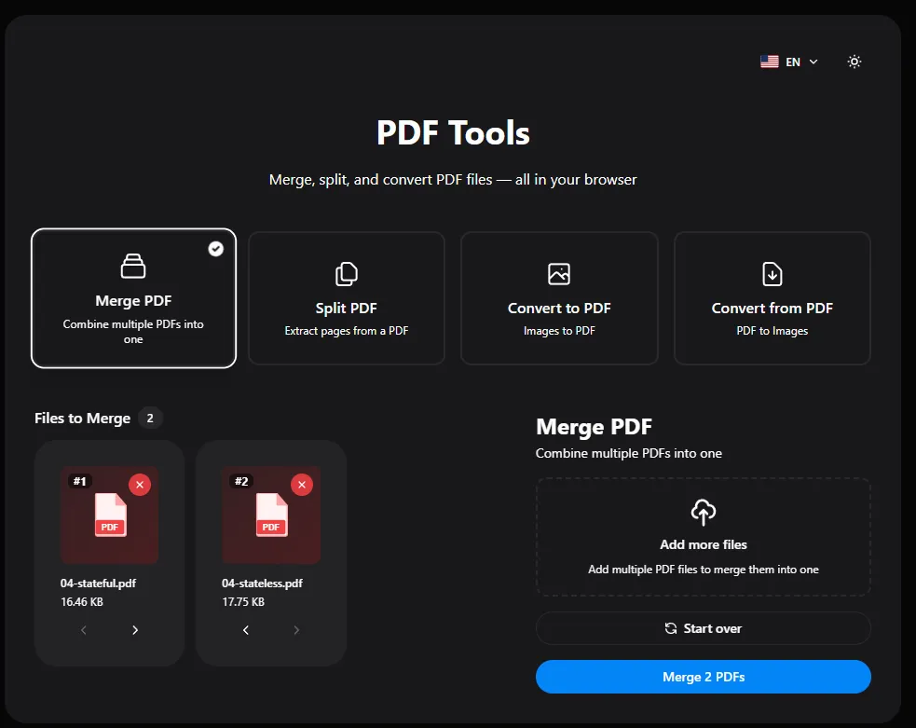This screenshot has height=728, width=916.
Task: Click the PDF file icon on 04-stateless.pdf
Action: coord(271,515)
